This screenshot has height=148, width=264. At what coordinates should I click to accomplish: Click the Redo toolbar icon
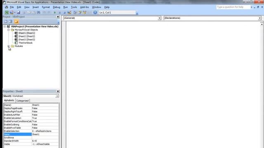coord(49,13)
